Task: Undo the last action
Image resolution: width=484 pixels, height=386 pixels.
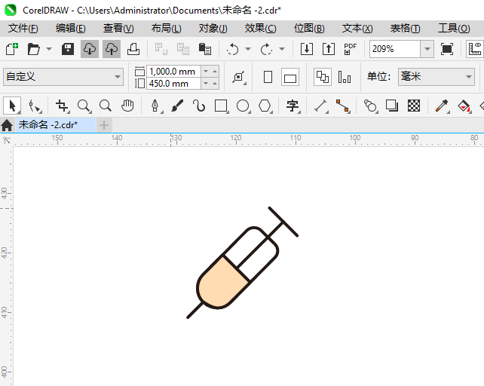Action: pyautogui.click(x=233, y=49)
